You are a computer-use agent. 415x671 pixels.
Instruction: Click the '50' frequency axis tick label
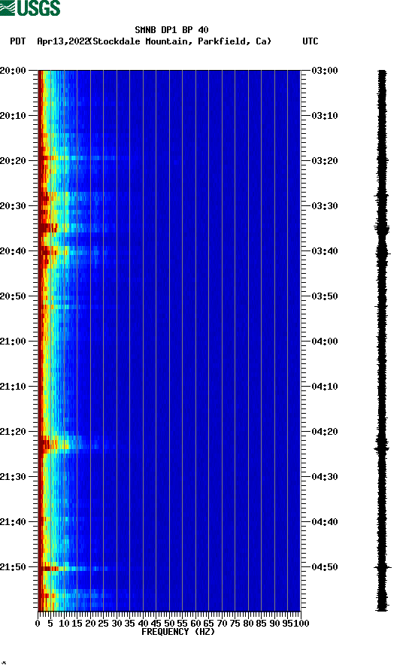click(x=169, y=624)
